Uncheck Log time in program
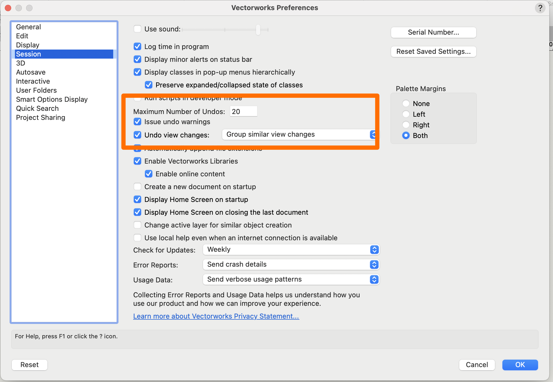The width and height of the screenshot is (553, 382). click(x=137, y=47)
